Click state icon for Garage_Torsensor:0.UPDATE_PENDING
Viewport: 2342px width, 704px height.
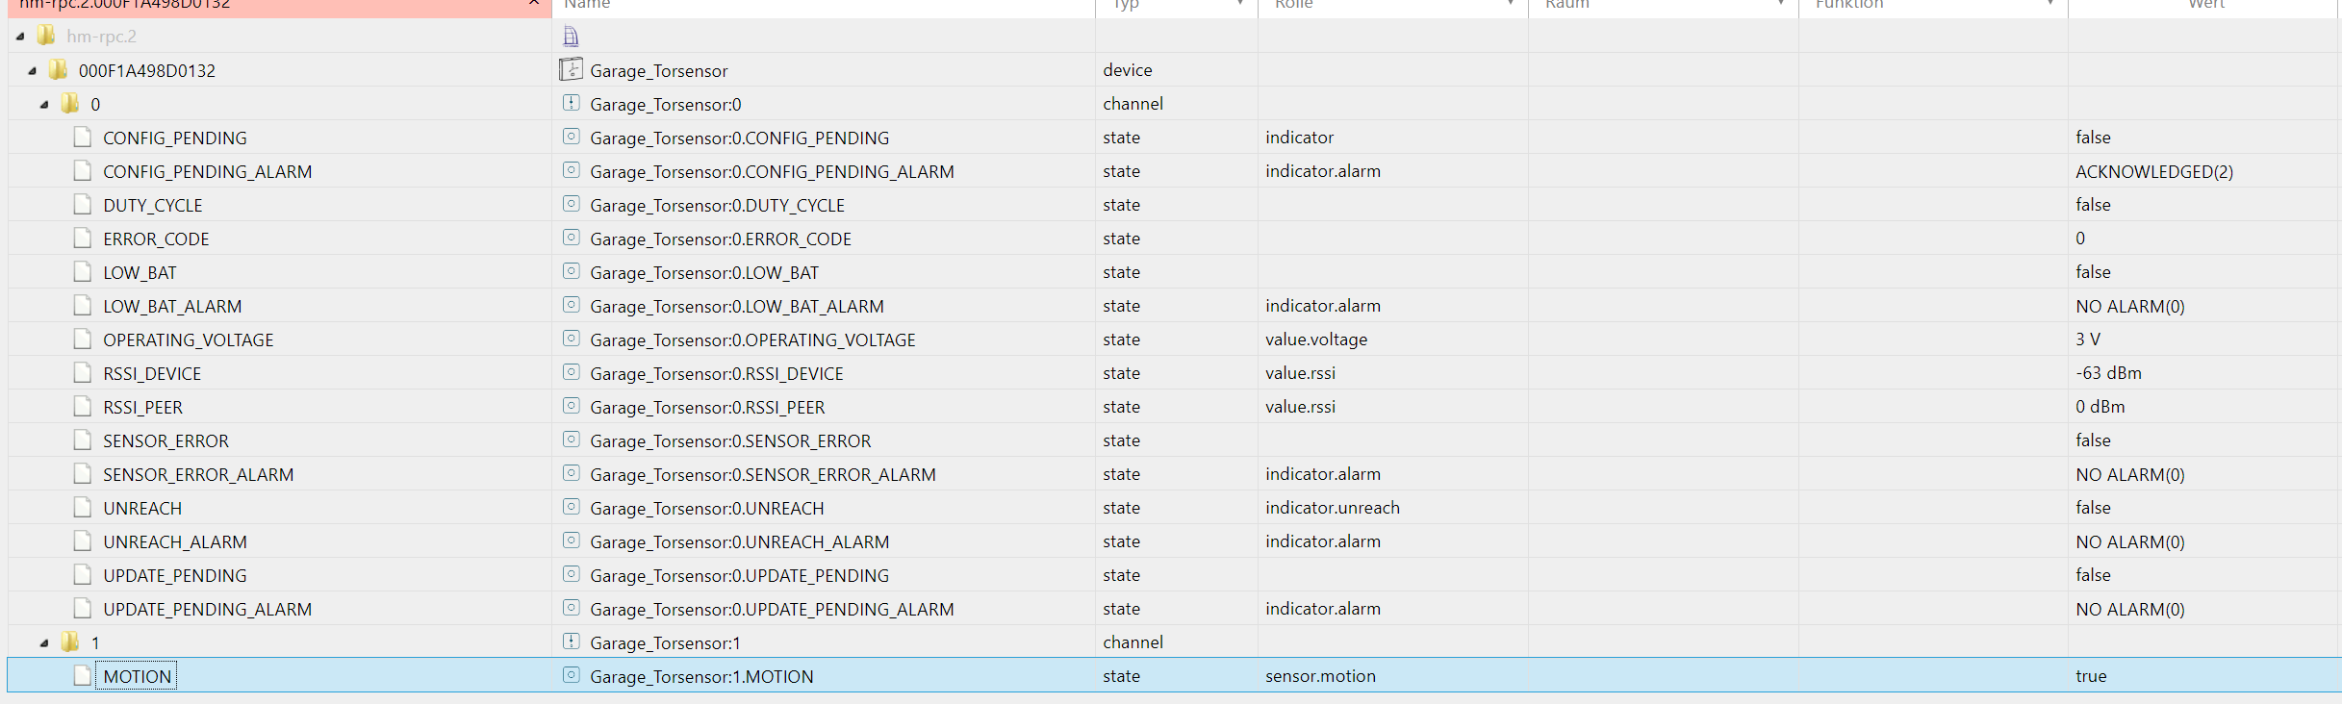pos(572,574)
